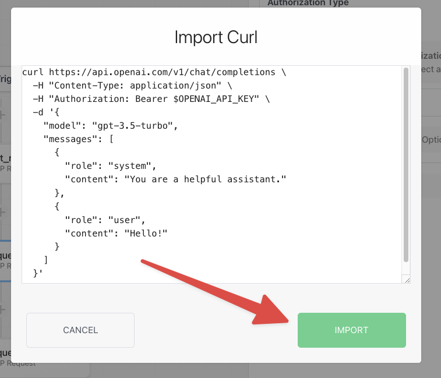Grab the textarea resize handle corner
The height and width of the screenshot is (378, 441).
point(407,280)
